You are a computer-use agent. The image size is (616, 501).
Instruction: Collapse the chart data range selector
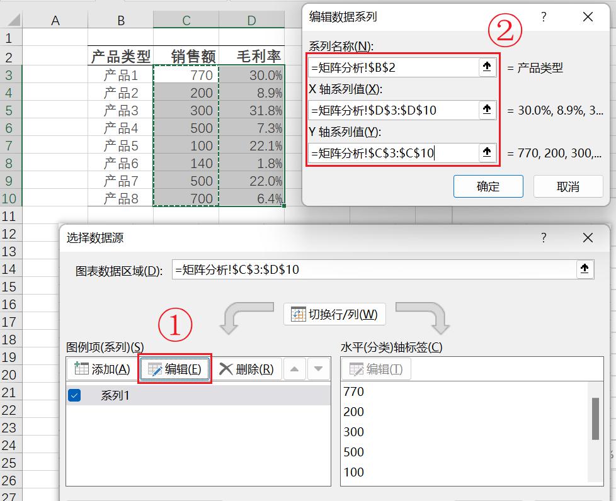pyautogui.click(x=585, y=269)
